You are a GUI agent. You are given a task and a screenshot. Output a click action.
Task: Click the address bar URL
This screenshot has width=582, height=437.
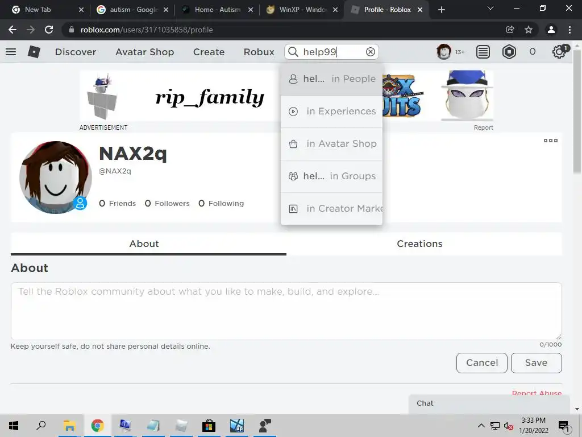[x=147, y=30]
